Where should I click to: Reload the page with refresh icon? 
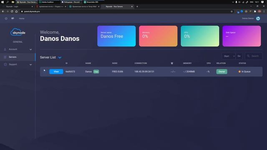click(x=12, y=11)
